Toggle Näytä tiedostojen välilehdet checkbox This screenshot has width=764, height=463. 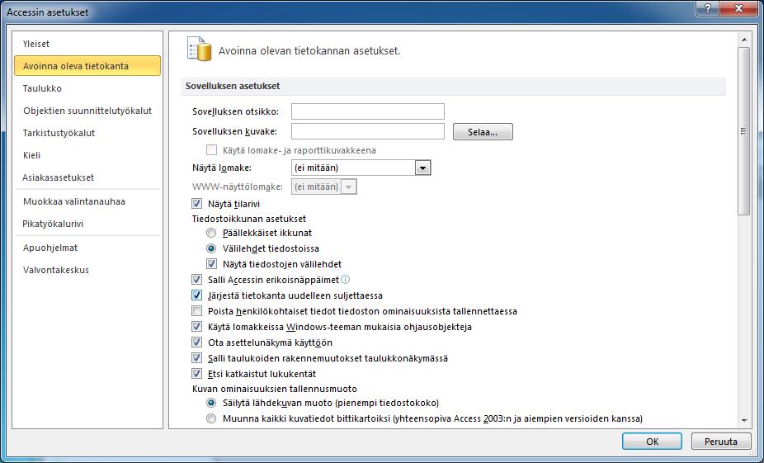click(x=211, y=264)
